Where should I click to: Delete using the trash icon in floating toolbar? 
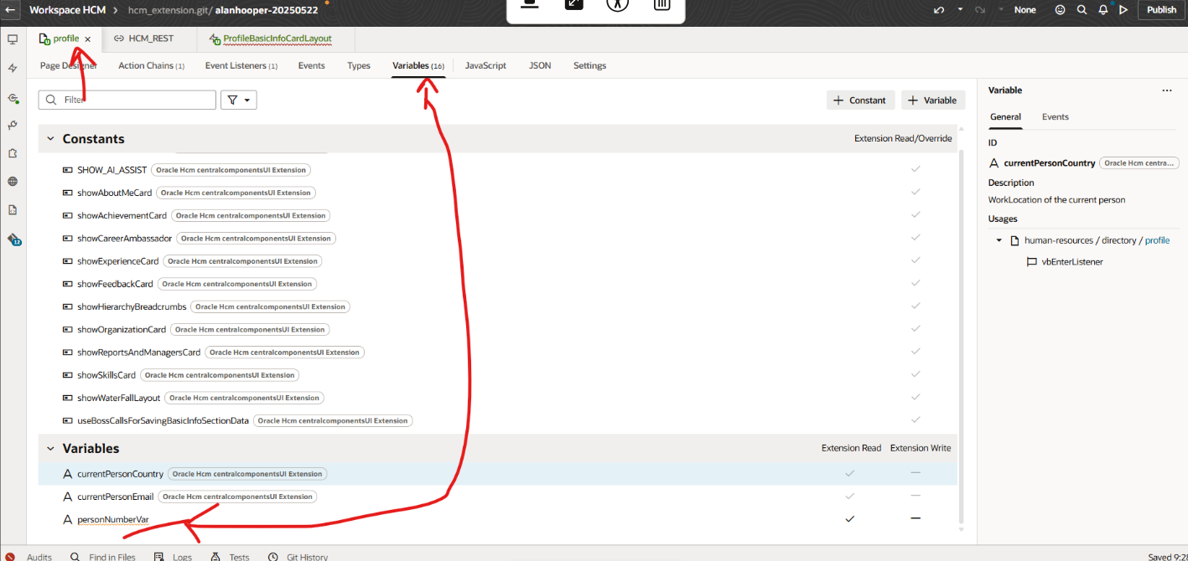[x=661, y=5]
